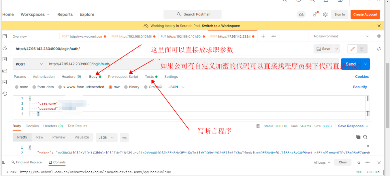Open the capture requests satellite icon
Viewport: 390px width, 176px height.
[x=316, y=14]
